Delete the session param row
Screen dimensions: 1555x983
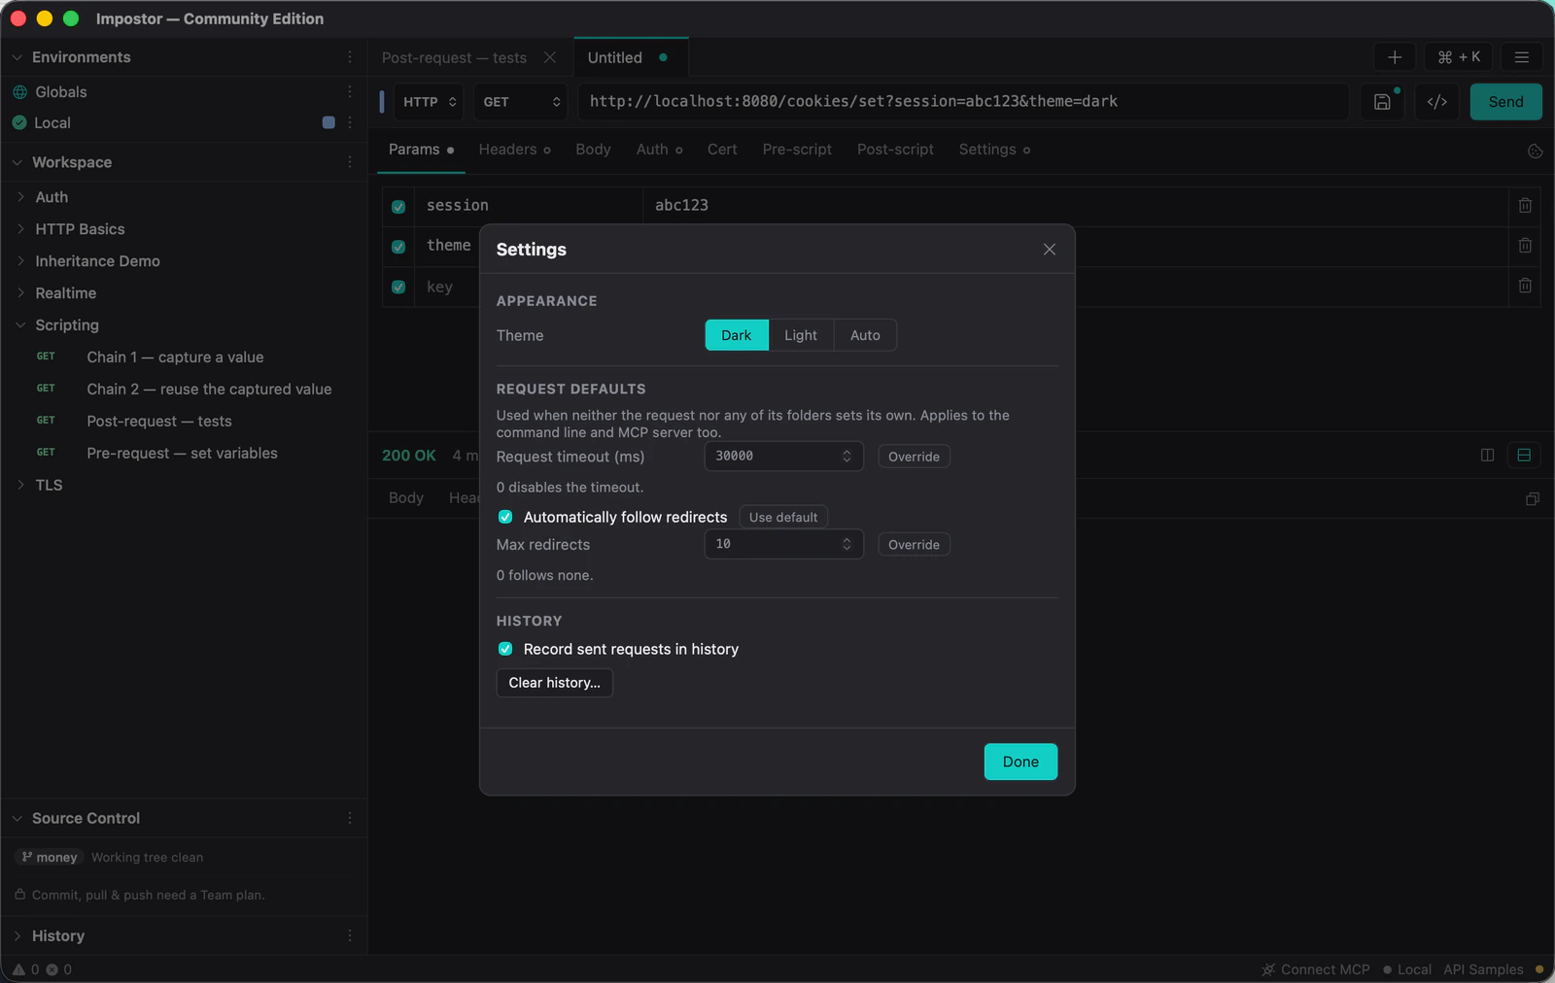[x=1525, y=206]
